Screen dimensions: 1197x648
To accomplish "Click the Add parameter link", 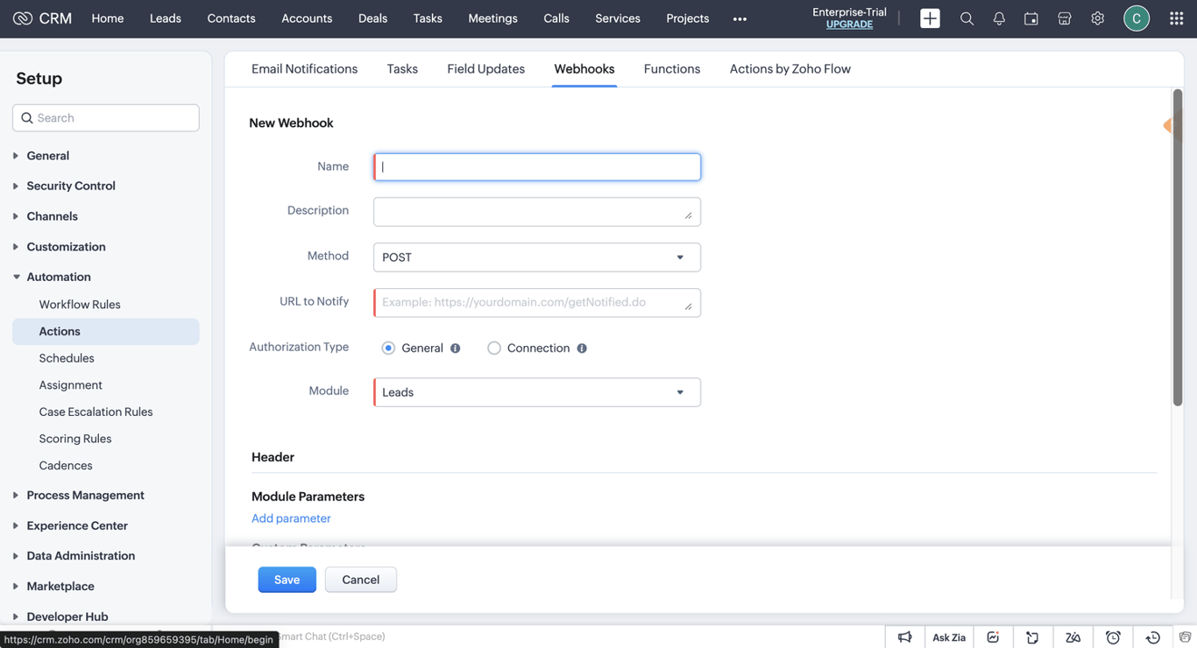I will (x=291, y=518).
